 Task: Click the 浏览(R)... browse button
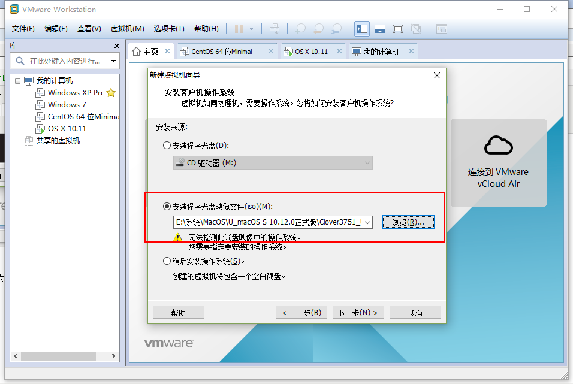[x=408, y=222]
